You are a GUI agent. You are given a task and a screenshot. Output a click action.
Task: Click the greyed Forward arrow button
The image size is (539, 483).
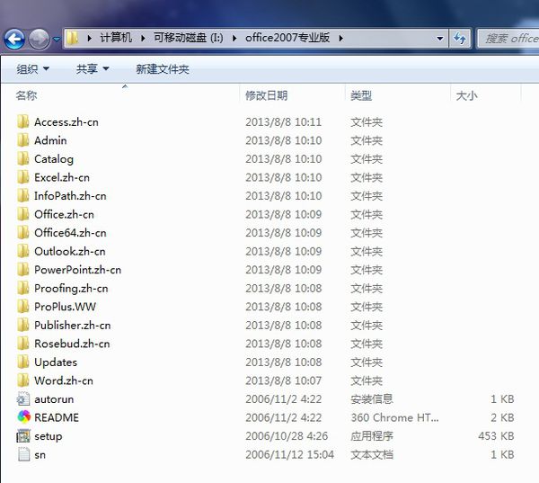click(39, 39)
